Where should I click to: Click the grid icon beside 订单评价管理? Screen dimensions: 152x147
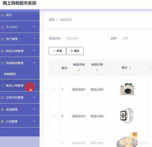pyautogui.click(x=2, y=98)
